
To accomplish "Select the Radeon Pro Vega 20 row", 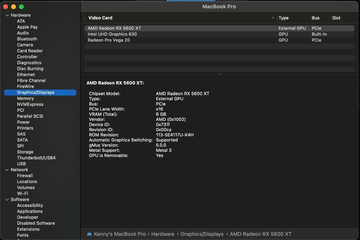I will click(x=219, y=40).
